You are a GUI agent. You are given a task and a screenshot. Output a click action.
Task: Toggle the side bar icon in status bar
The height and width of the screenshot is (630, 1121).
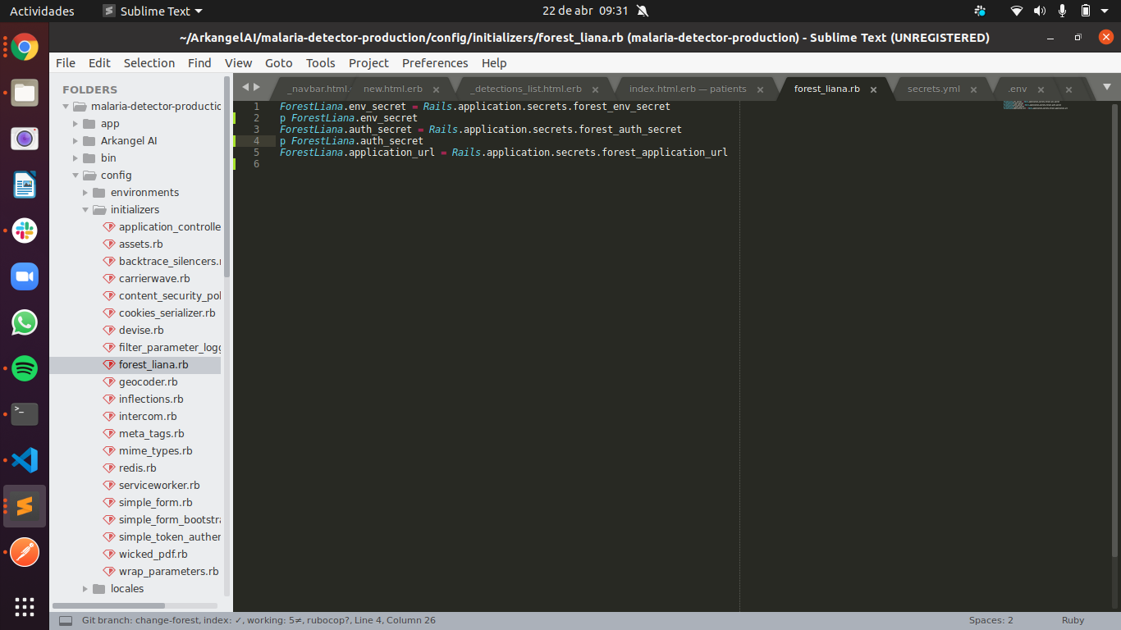tap(66, 621)
